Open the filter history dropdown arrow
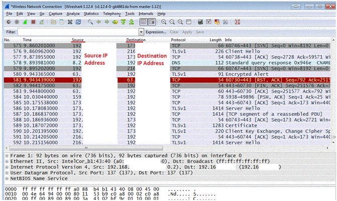The width and height of the screenshot is (337, 201). click(141, 32)
